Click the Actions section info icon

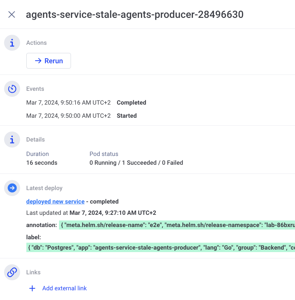click(x=12, y=43)
